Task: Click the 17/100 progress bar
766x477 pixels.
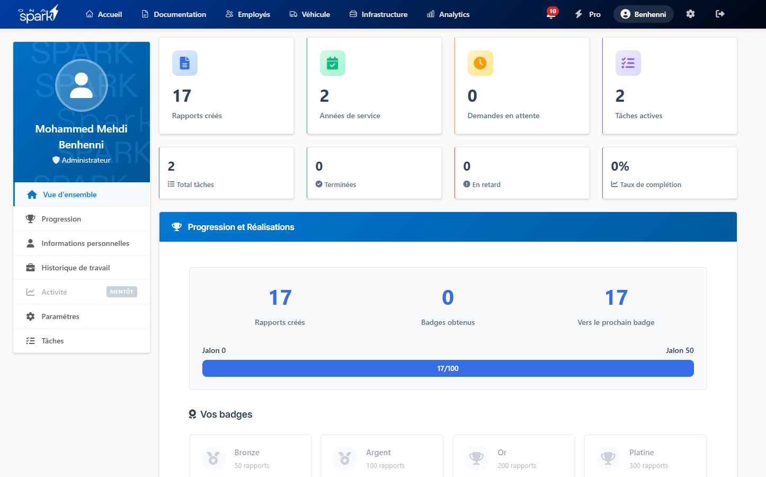Action: [448, 368]
